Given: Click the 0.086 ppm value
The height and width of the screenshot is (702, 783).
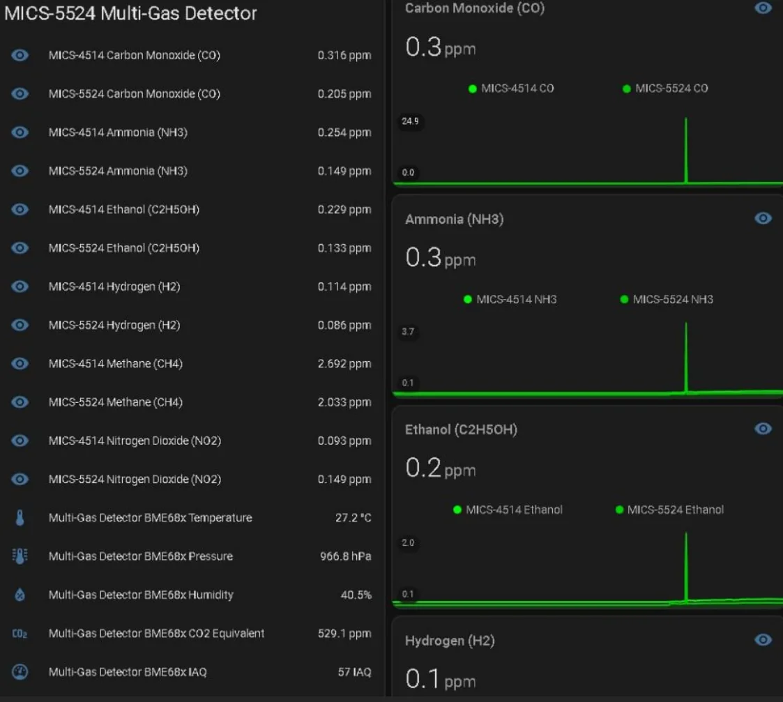Looking at the screenshot, I should tap(344, 325).
